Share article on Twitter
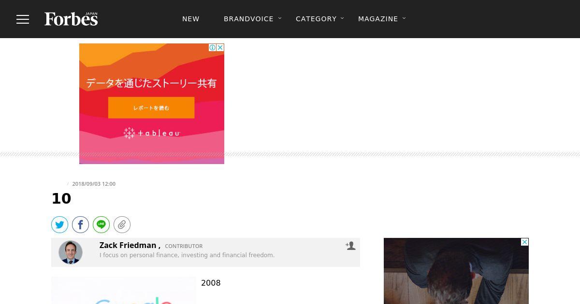 pos(60,224)
